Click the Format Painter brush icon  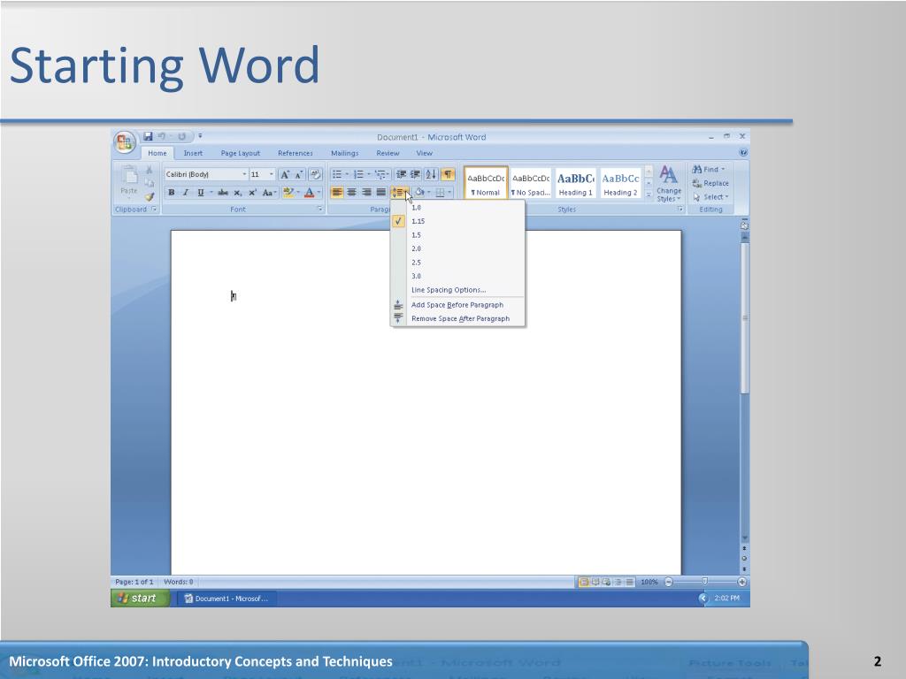tap(150, 196)
